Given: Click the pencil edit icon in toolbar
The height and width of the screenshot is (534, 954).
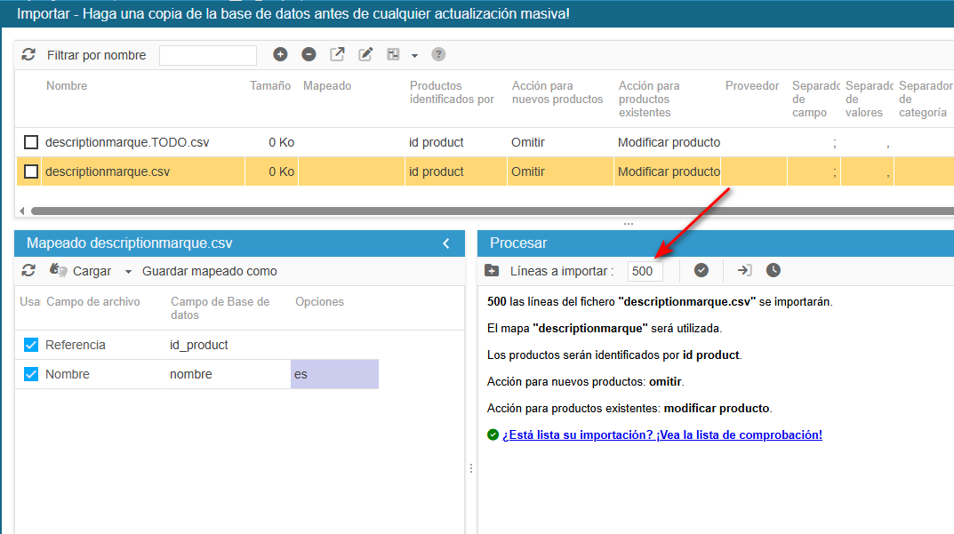Looking at the screenshot, I should coord(365,55).
